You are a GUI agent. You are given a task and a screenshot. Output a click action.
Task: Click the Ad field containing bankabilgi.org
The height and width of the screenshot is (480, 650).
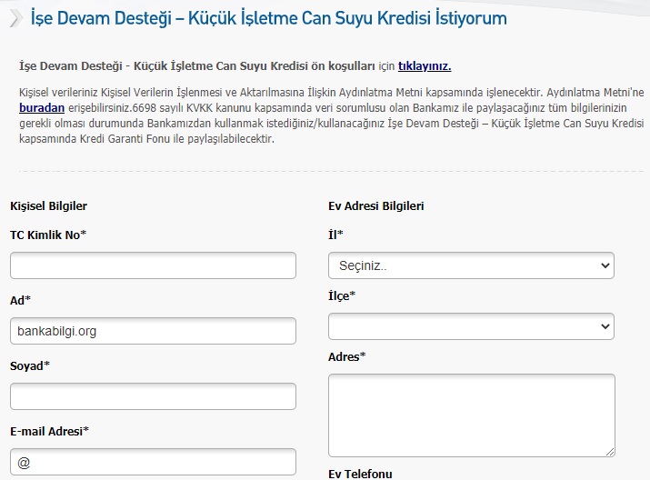pos(153,331)
